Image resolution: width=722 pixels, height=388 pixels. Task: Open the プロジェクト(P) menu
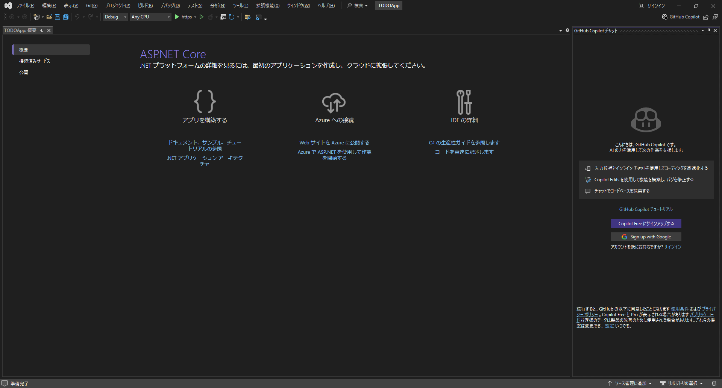tap(118, 6)
